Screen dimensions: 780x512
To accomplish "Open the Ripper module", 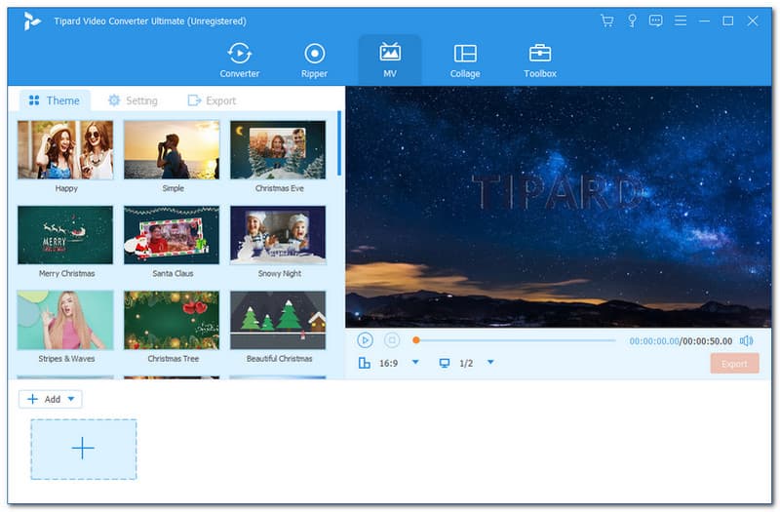I will click(314, 59).
